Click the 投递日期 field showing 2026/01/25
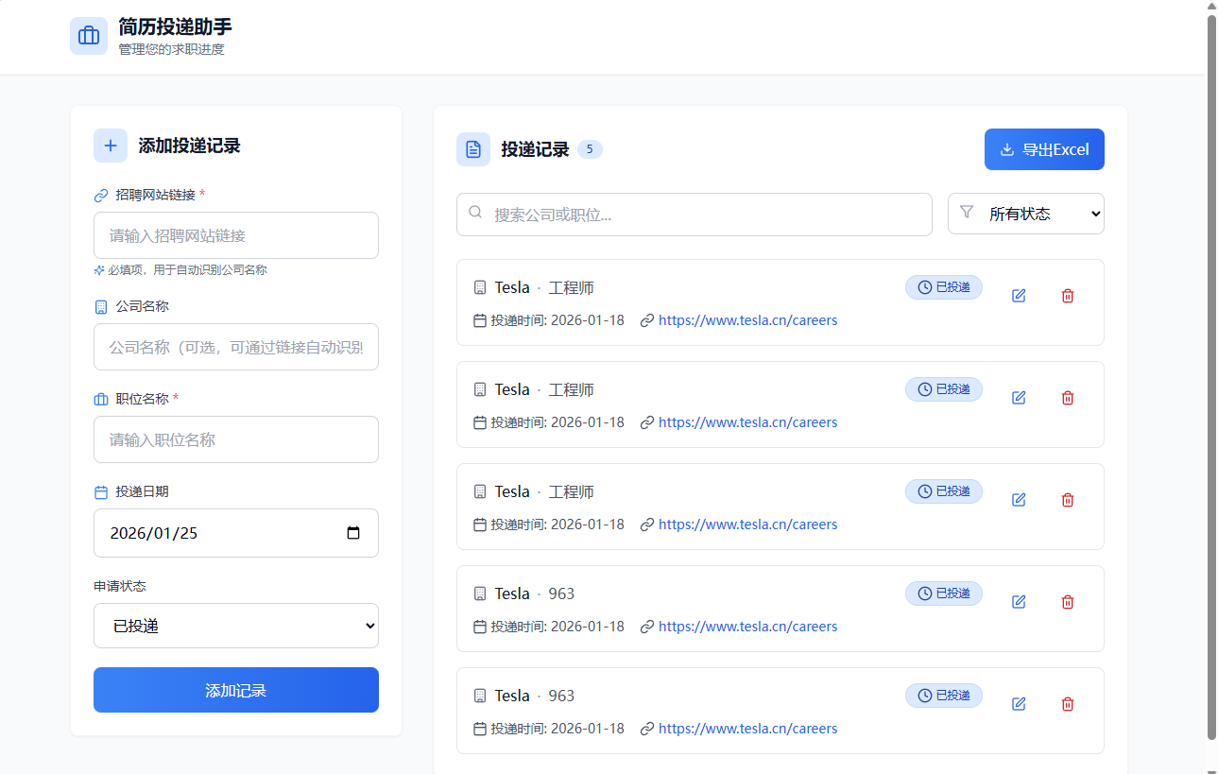 tap(236, 533)
